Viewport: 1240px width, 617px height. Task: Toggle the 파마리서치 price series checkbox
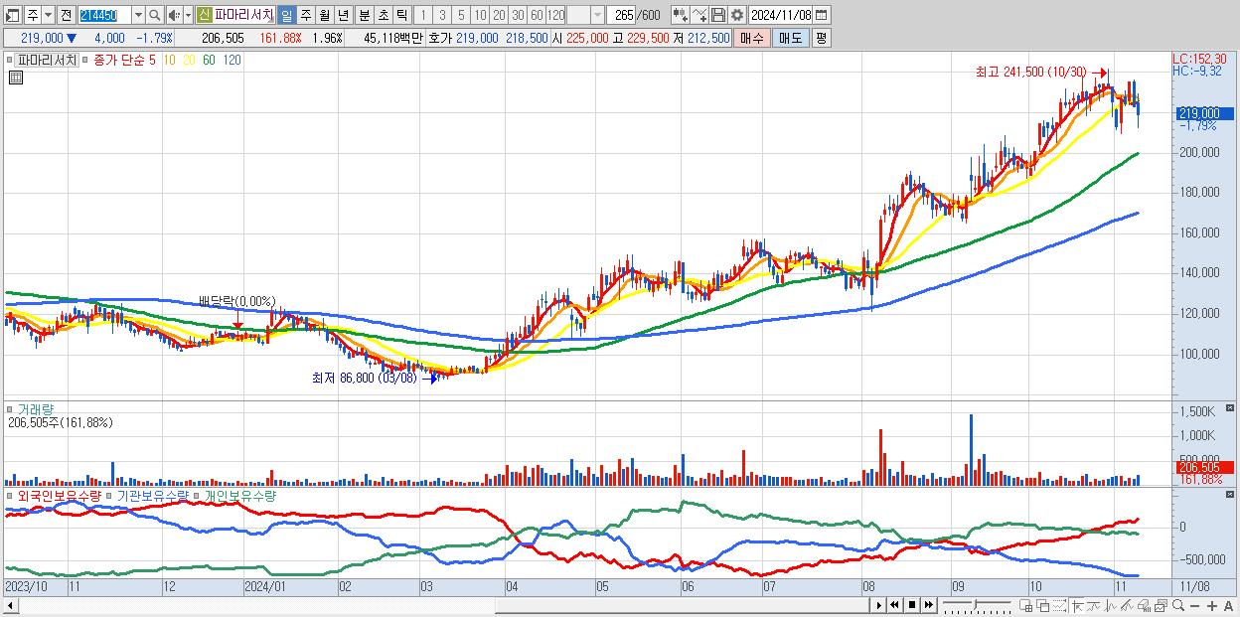pos(9,60)
